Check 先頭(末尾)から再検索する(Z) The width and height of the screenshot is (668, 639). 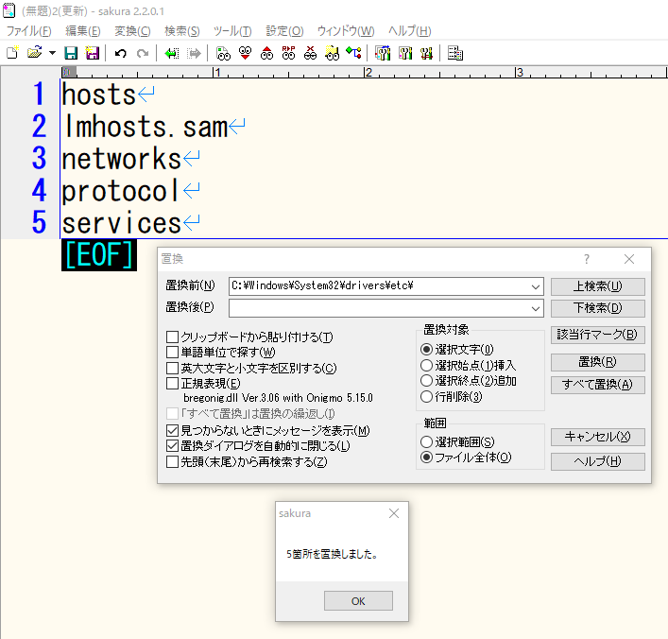[x=172, y=461]
